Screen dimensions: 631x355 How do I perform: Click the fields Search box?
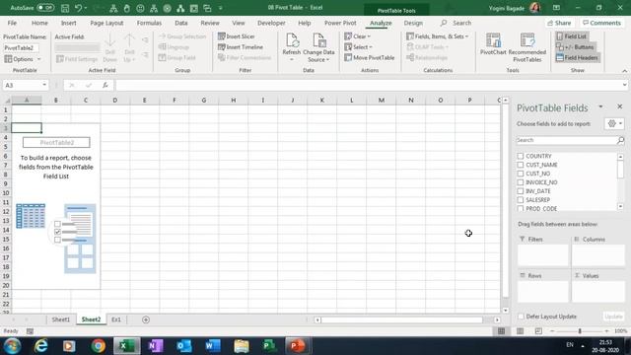coord(566,140)
